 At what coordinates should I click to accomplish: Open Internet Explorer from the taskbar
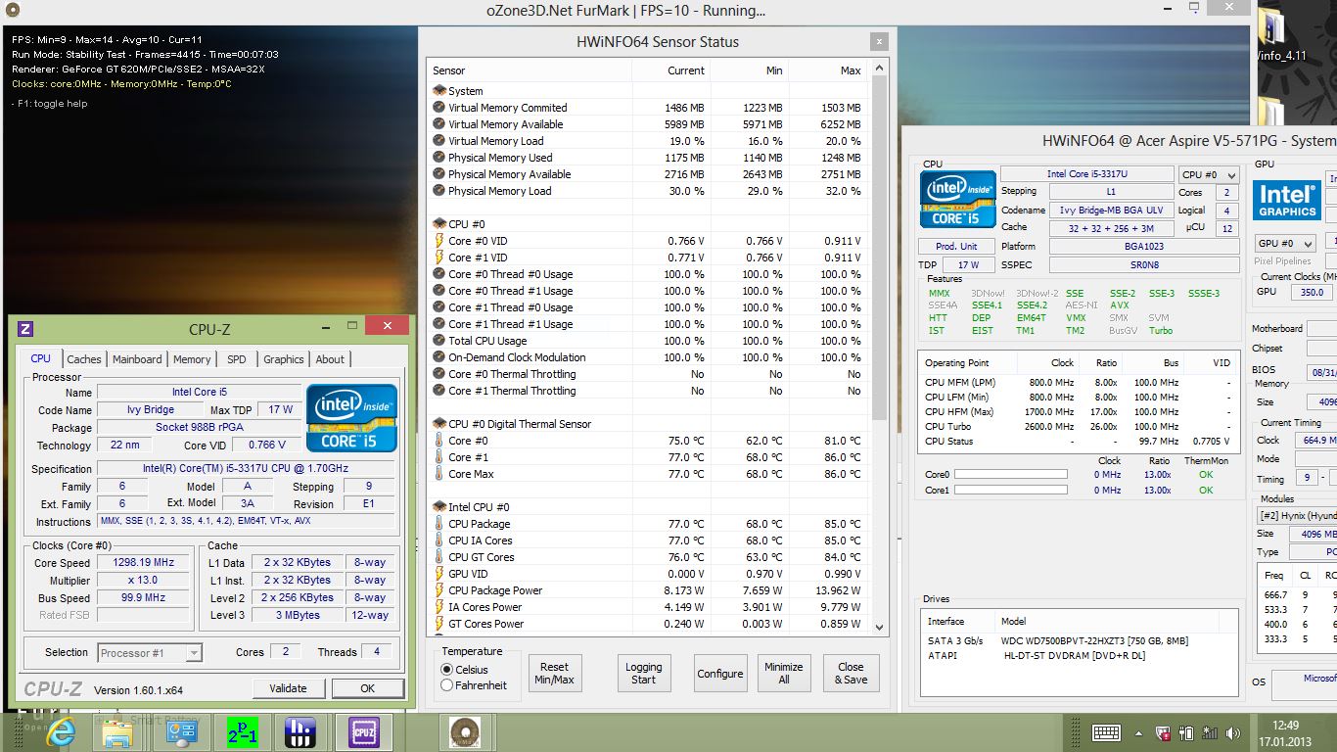click(61, 732)
